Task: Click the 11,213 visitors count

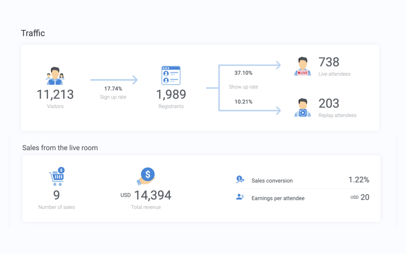Action: pyautogui.click(x=55, y=94)
